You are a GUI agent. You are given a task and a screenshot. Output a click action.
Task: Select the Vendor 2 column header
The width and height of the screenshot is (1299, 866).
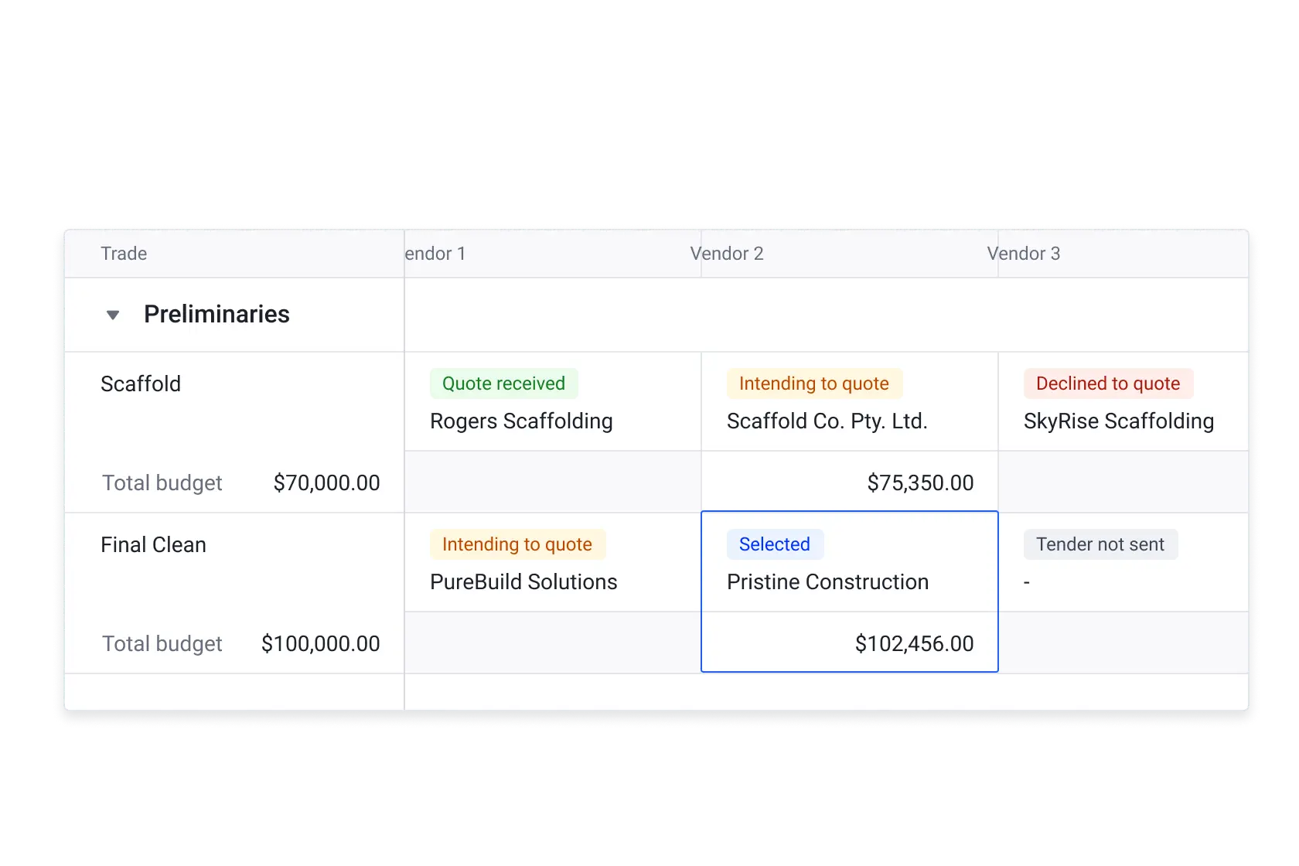[x=727, y=254]
